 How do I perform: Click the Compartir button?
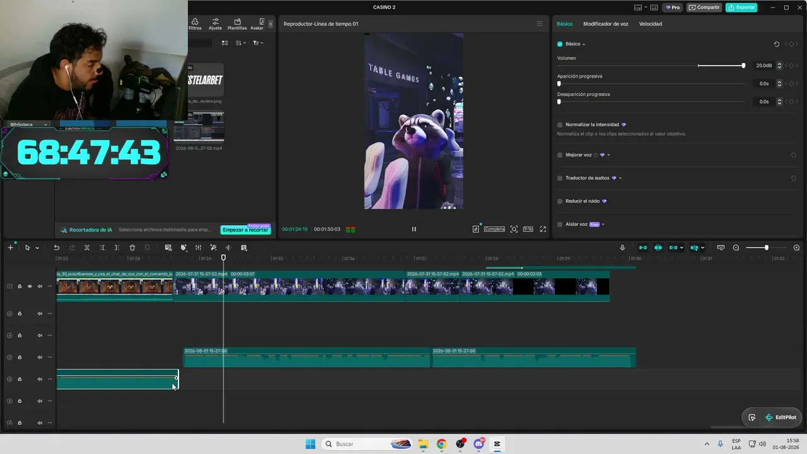[x=704, y=8]
